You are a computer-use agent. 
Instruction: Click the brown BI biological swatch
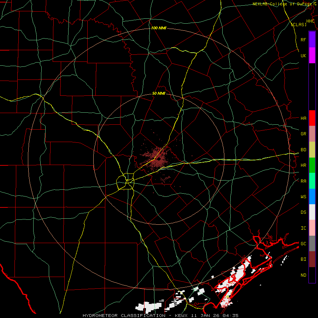[312, 259]
